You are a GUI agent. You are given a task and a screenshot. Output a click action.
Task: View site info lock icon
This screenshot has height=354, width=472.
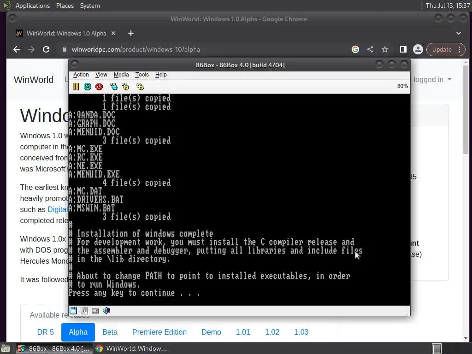(x=65, y=49)
